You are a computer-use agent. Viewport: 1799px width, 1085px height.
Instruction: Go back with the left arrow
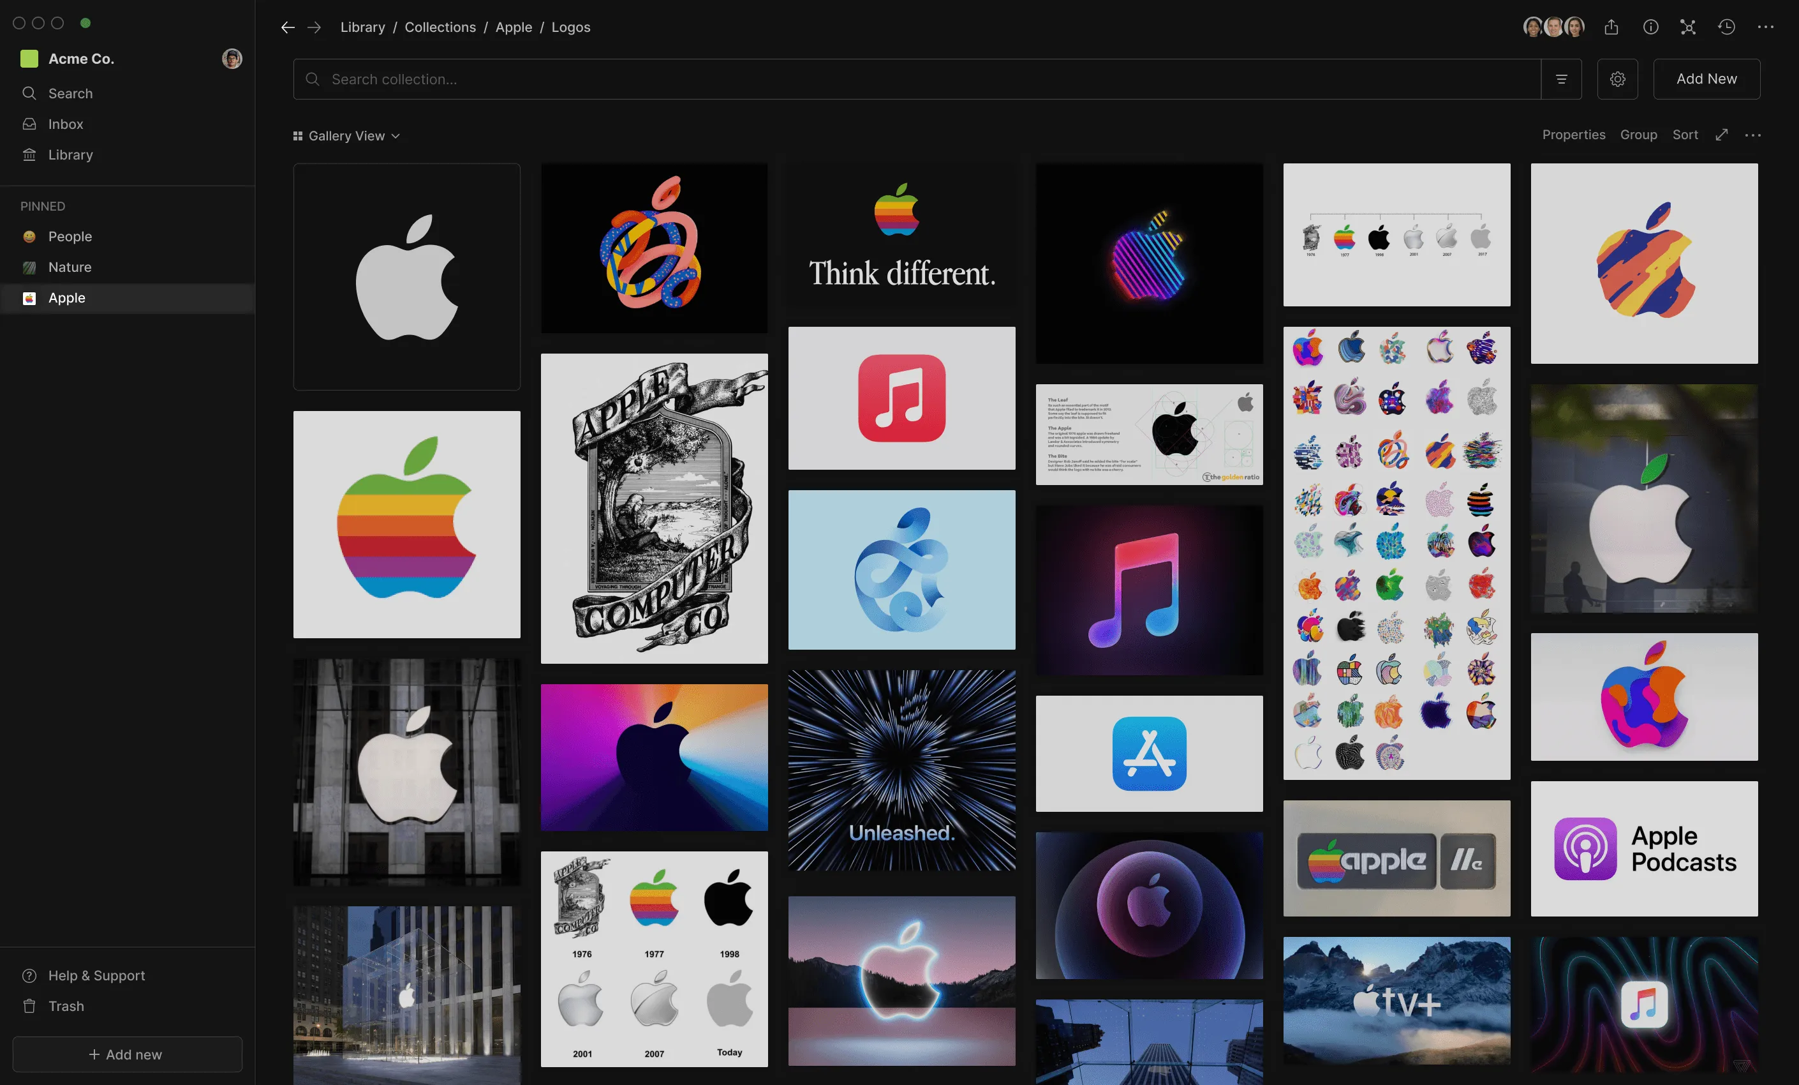point(288,27)
